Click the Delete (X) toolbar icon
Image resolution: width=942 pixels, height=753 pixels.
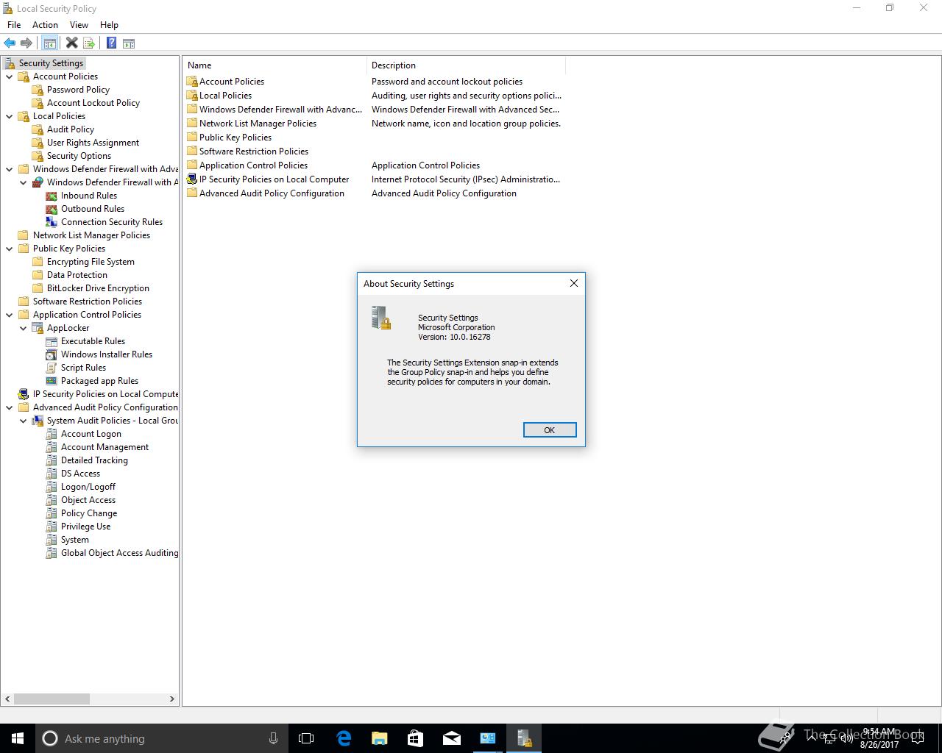click(71, 43)
